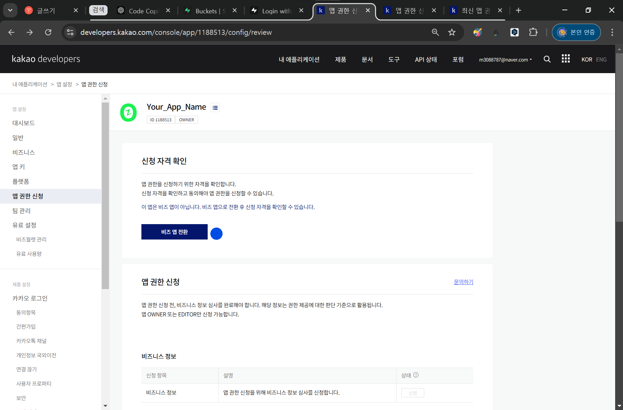Click the 문의하기 link

[463, 282]
